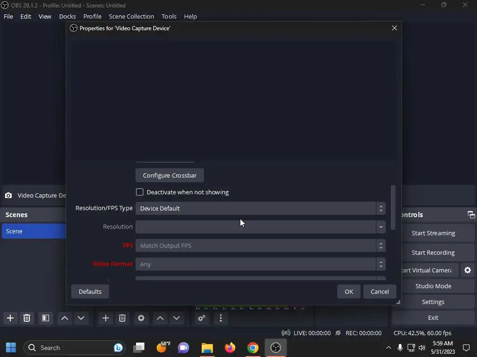This screenshot has width=477, height=357.
Task: Open audio mixer advanced properties gears icon
Action: [202, 318]
